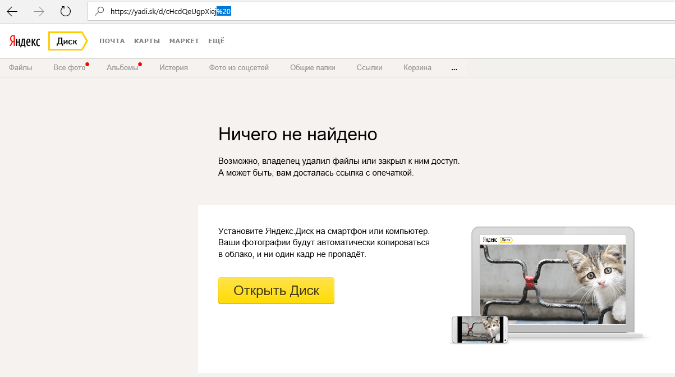Viewport: 675px width, 377px height.
Task: Switch to the Ссылки tab
Action: [369, 68]
